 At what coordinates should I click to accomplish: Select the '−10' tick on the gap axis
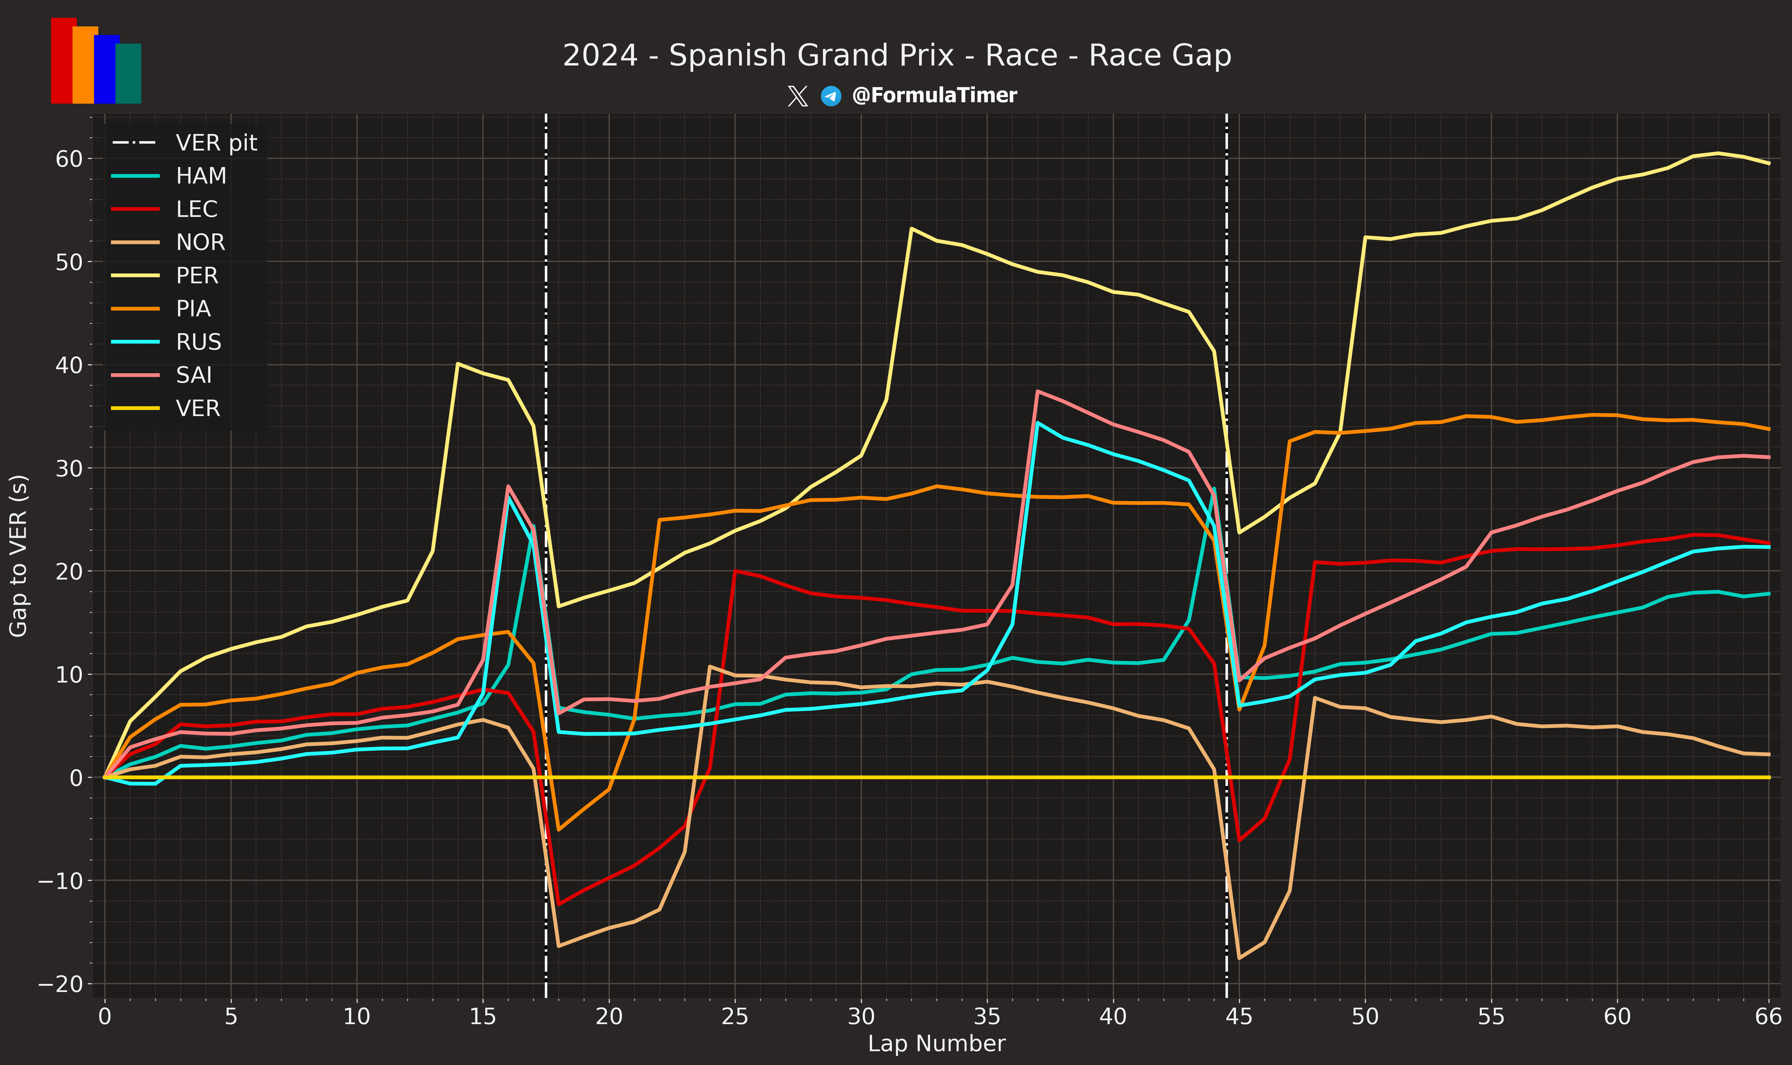click(x=61, y=880)
